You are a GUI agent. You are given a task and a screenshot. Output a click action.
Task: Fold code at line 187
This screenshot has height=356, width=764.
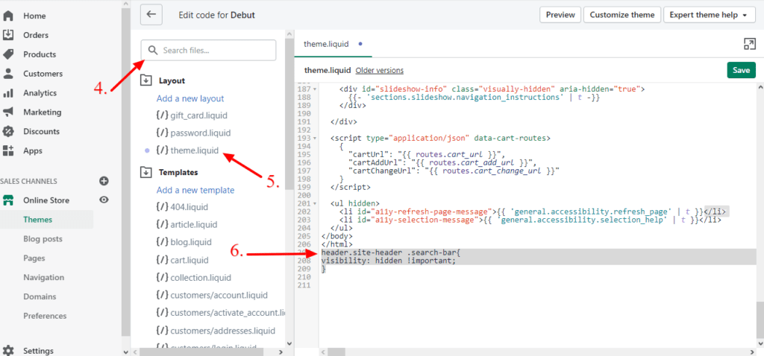click(x=315, y=89)
